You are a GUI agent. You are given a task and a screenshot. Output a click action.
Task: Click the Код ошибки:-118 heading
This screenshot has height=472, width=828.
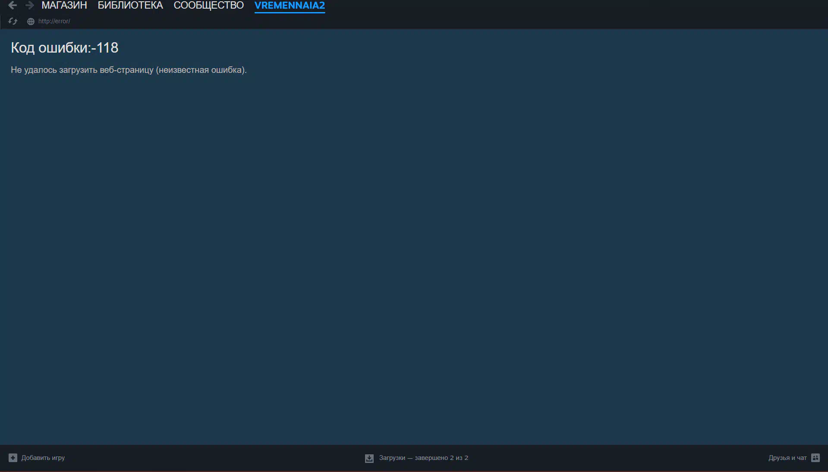click(65, 48)
